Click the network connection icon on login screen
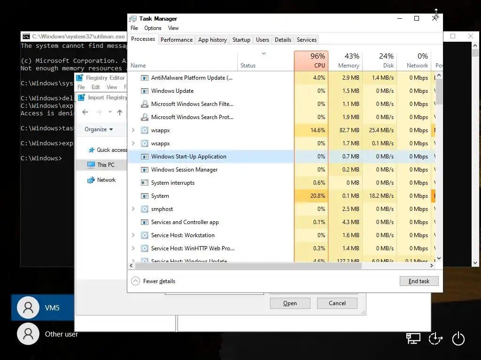Screen dimensions: 481x360 (413, 338)
